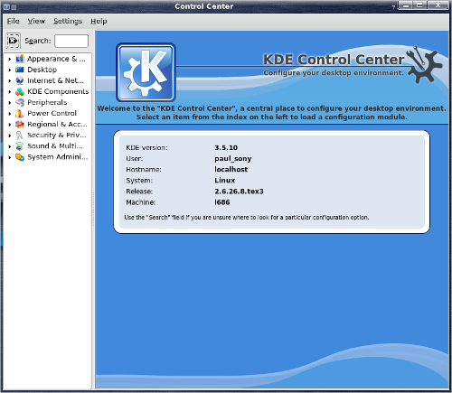
Task: Expand the Desktop tree branch
Action: pyautogui.click(x=10, y=70)
